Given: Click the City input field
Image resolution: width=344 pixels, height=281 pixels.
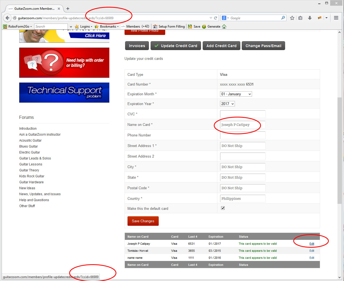Looking at the screenshot, I should coord(243,167).
